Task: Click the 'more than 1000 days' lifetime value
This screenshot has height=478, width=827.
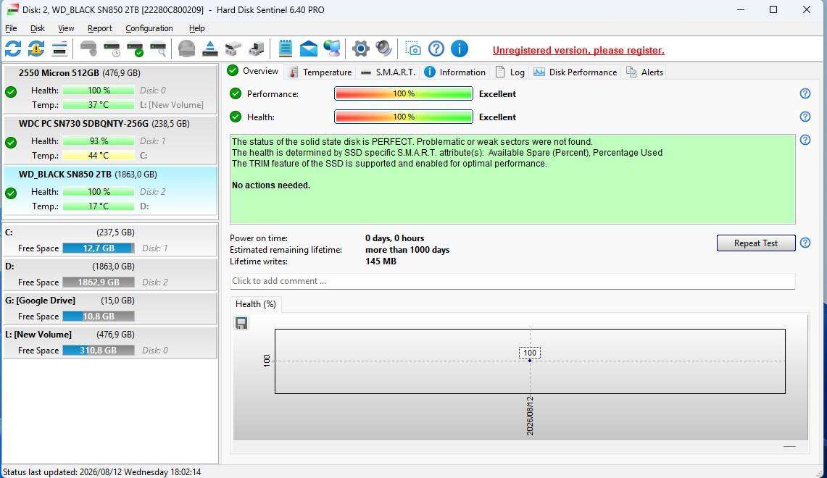Action: tap(407, 250)
